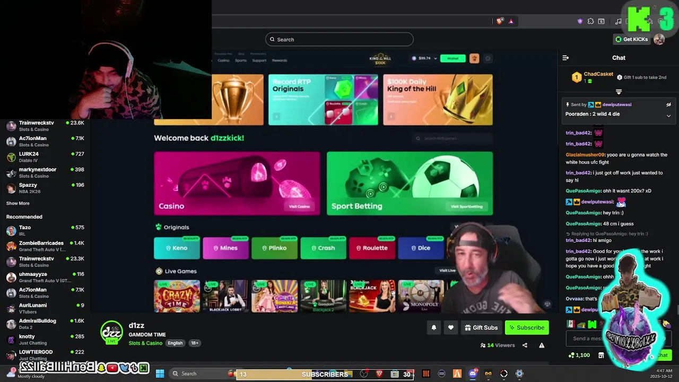Share the stream via share icon
Screen dimensions: 679x382
click(x=525, y=345)
